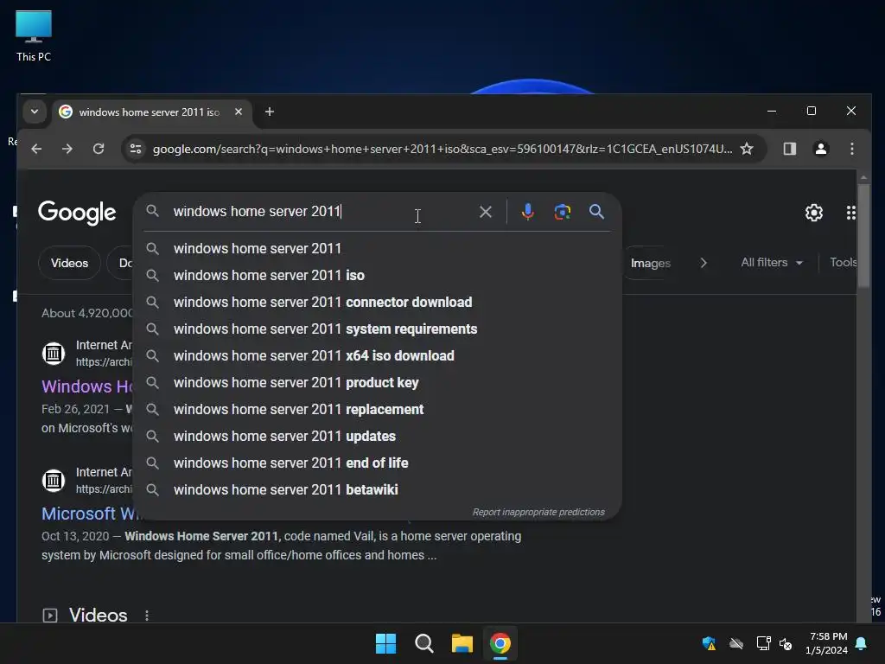Select the windows home server 2011 tab
Viewport: 885px width, 664px height.
pos(152,112)
